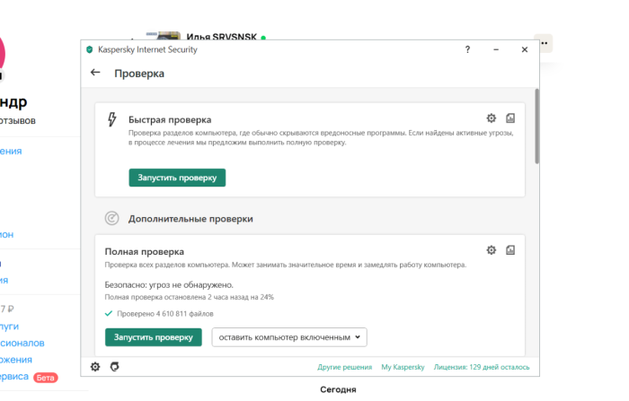This screenshot has height=401, width=629.
Task: Click the Дополнительные проверки target icon
Action: (x=111, y=217)
